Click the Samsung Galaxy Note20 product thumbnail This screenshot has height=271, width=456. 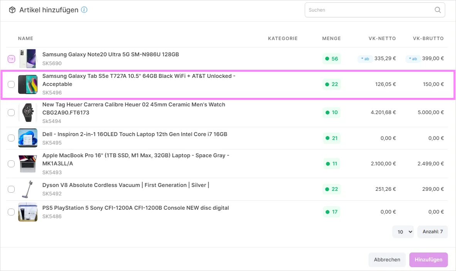28,59
